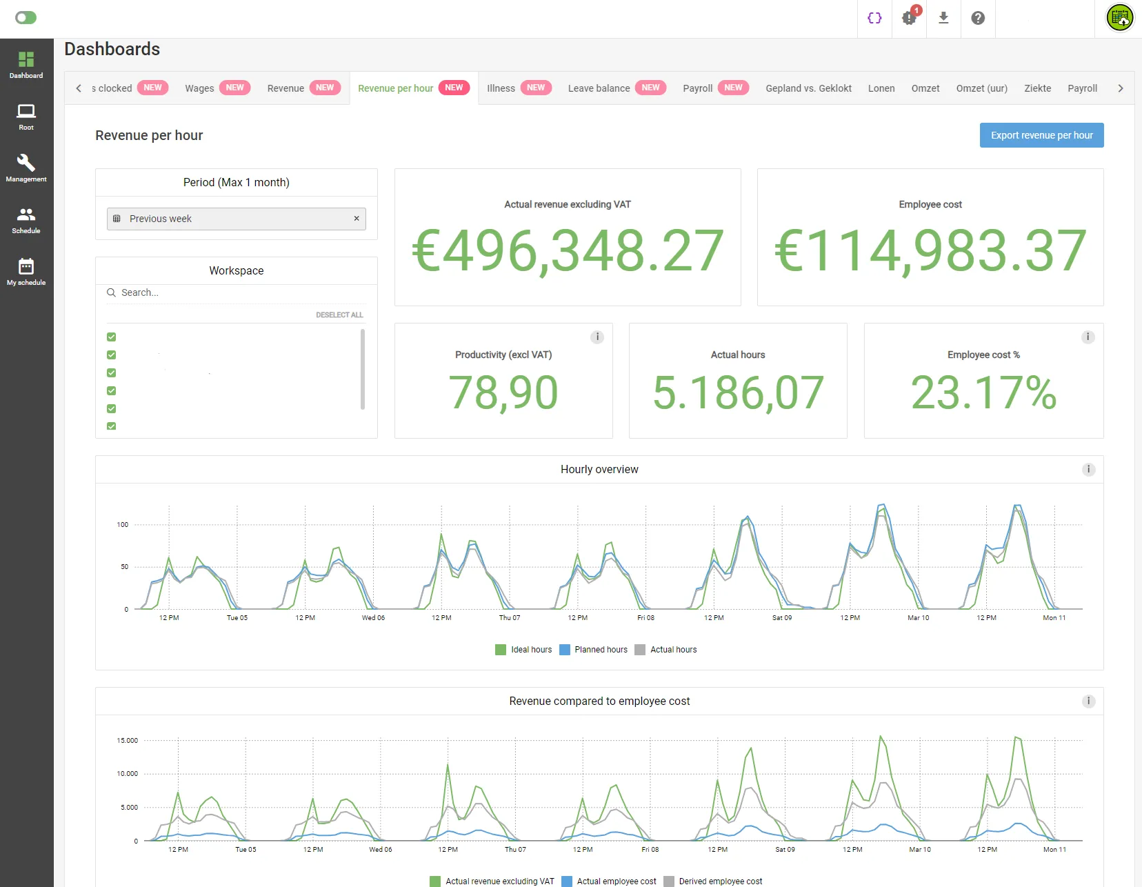Toggle Planned hours legend swatch
The width and height of the screenshot is (1142, 887).
point(565,650)
